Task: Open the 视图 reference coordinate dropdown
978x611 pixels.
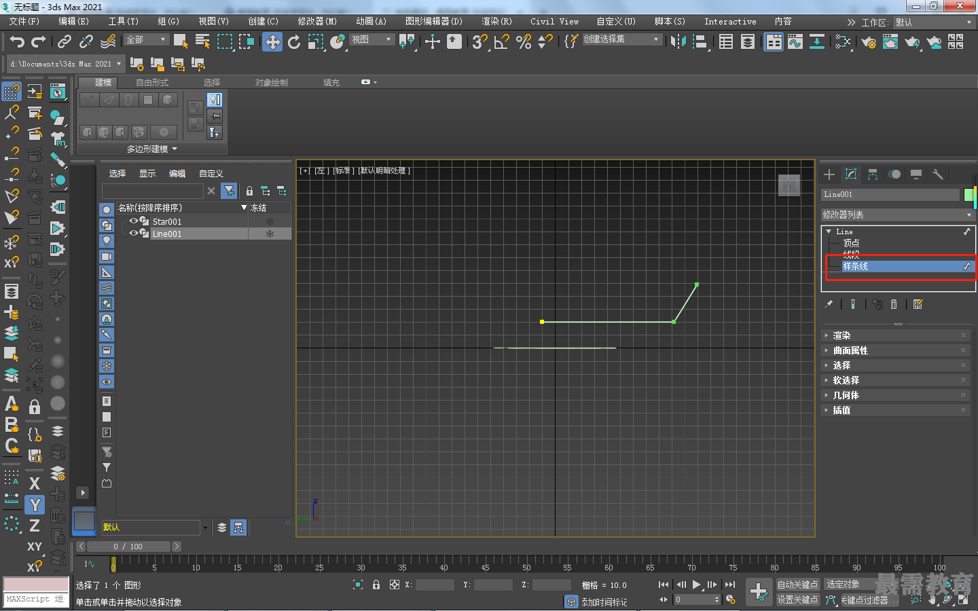Action: tap(372, 40)
